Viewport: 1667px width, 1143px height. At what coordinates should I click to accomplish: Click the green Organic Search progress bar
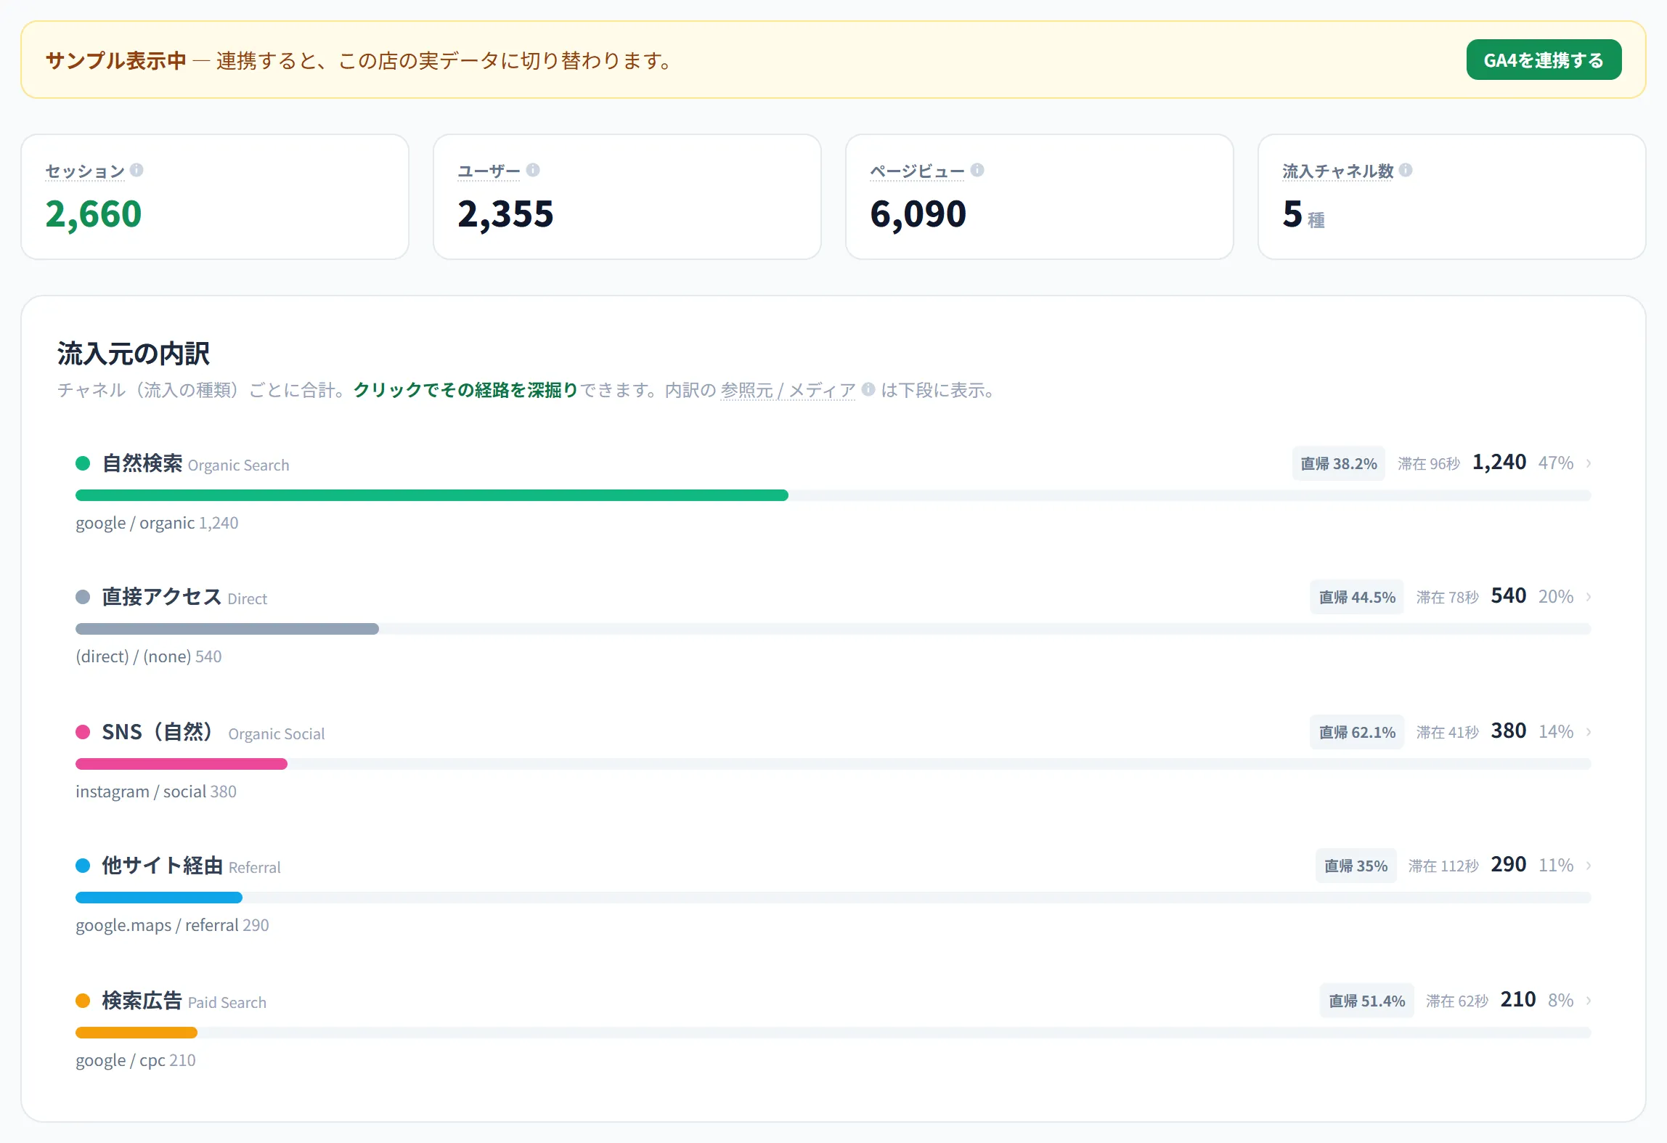tap(432, 495)
